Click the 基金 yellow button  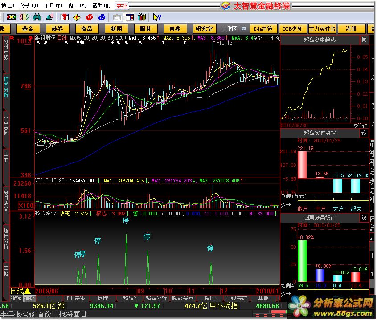pos(28,29)
